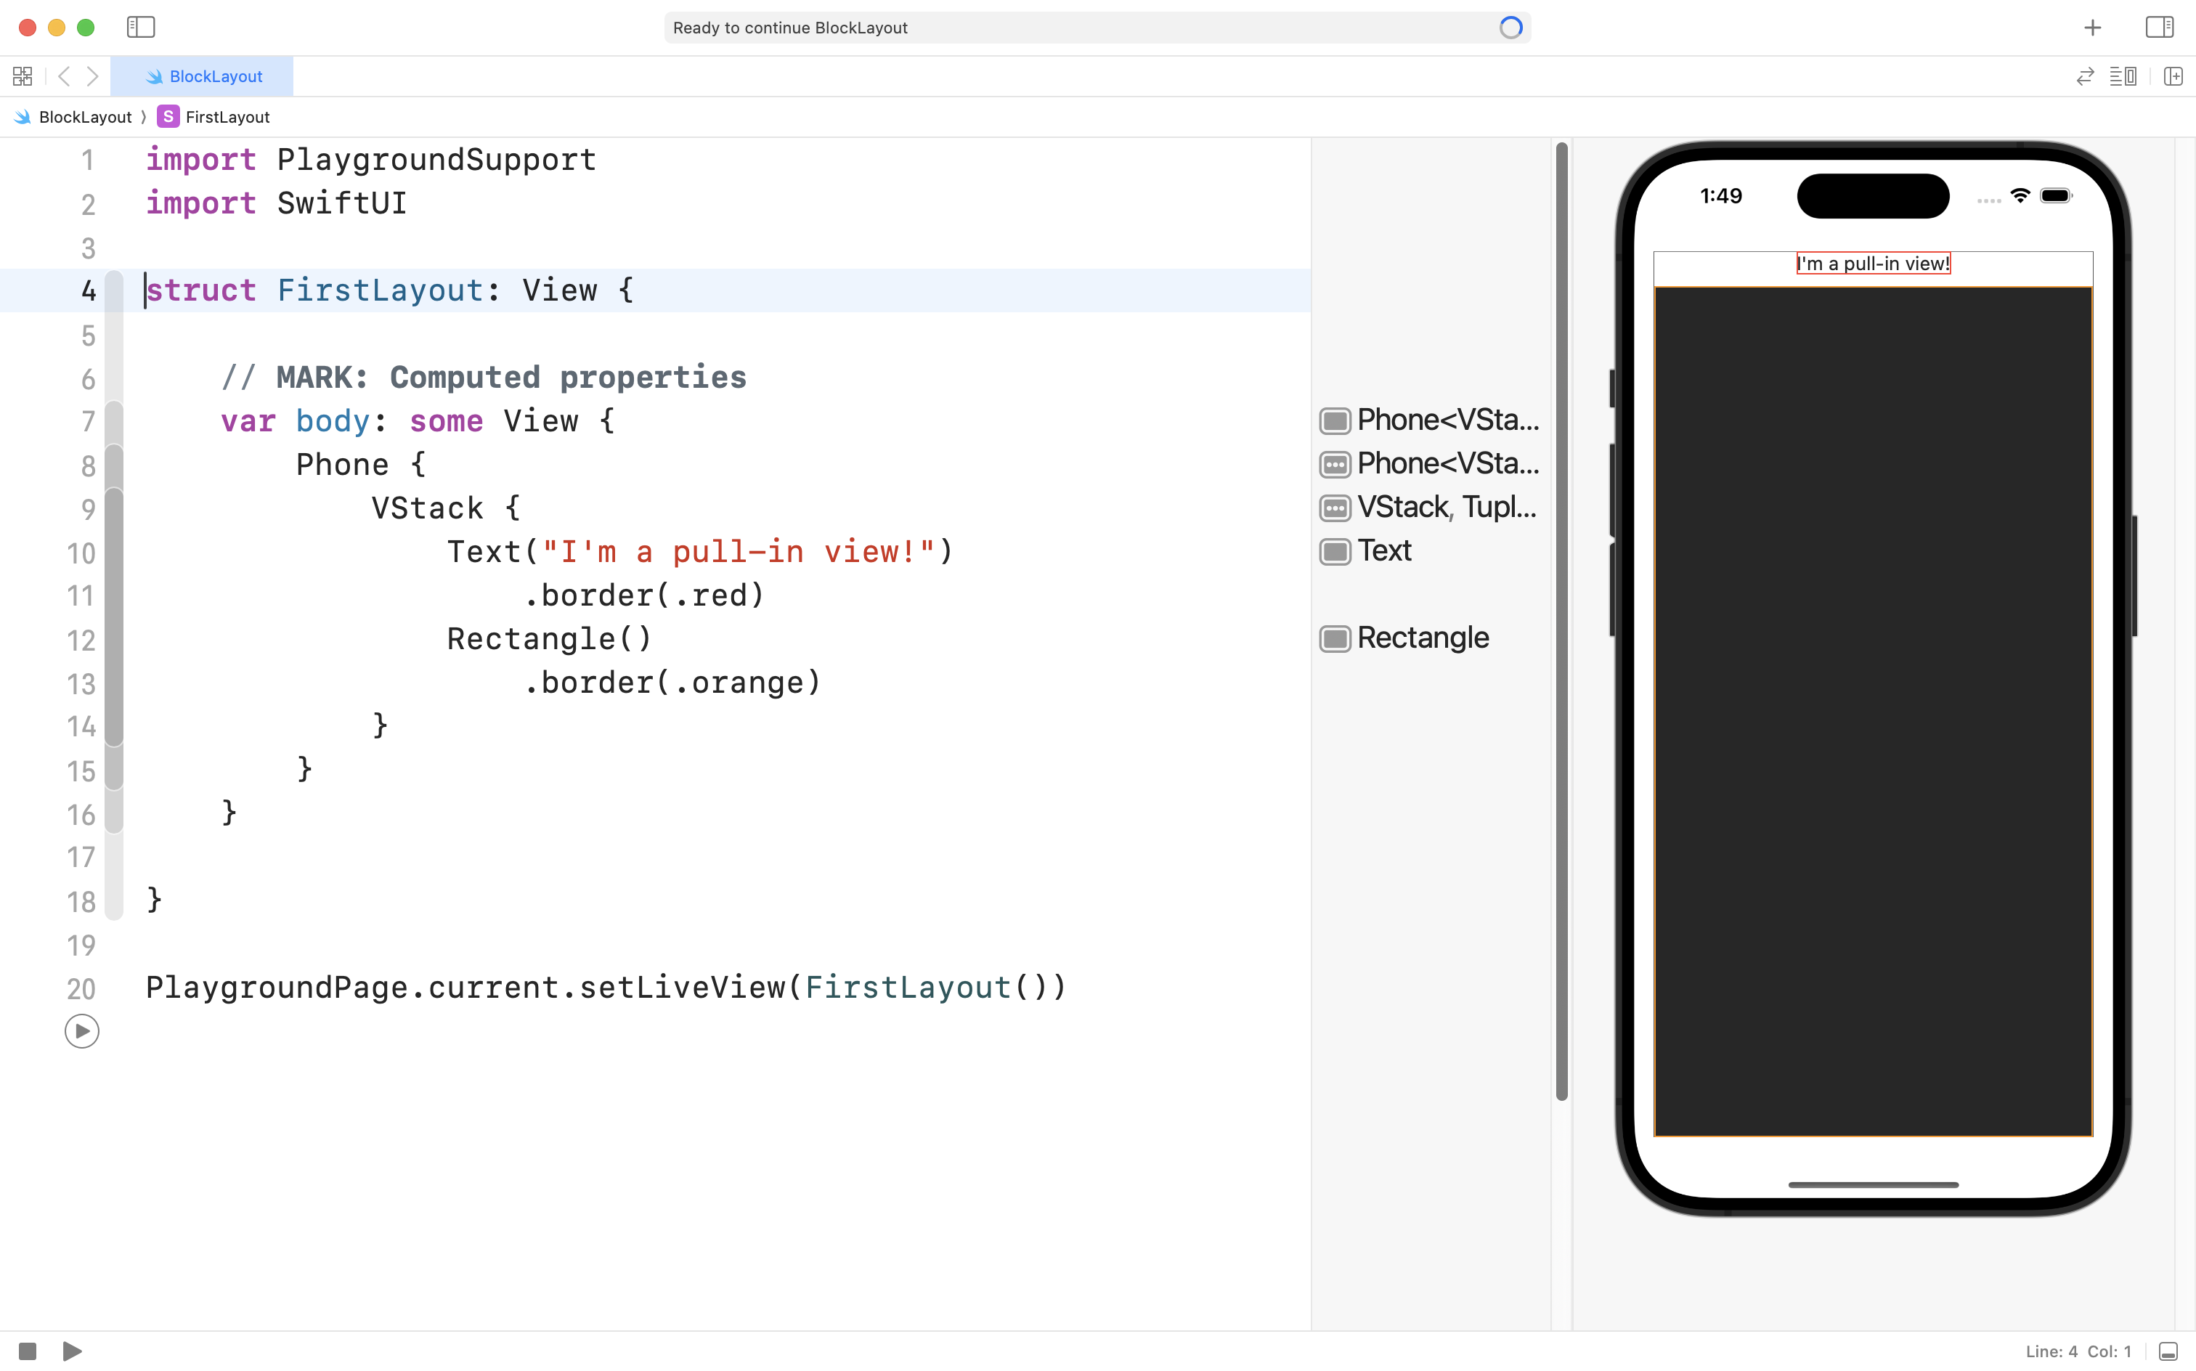Open BlockLayout breadcrumb path menu
Image resolution: width=2196 pixels, height=1371 pixels.
(84, 117)
